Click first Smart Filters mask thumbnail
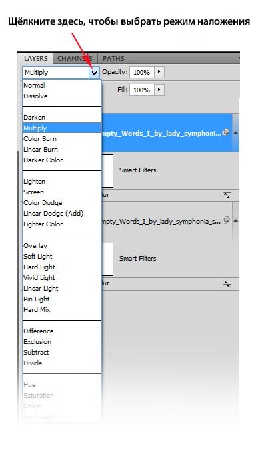This screenshot has width=254, height=453. click(107, 170)
